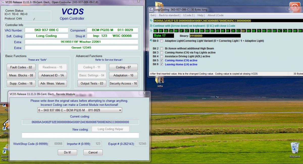This screenshot has width=303, height=164.
Task: Click Adaptation - 10 button
Action: coord(123,75)
